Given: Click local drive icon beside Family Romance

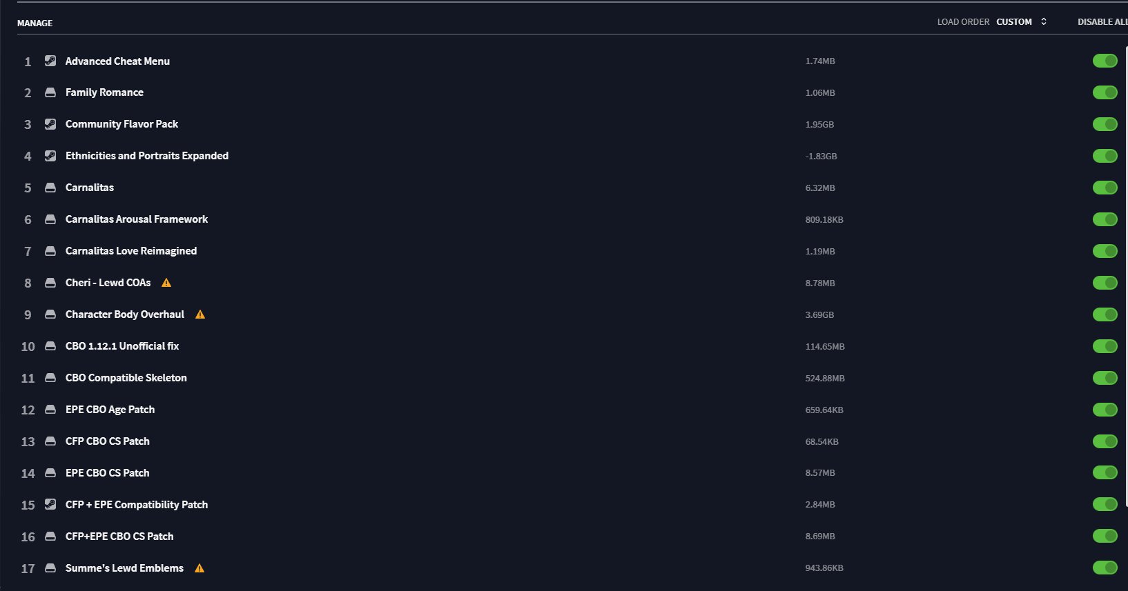Looking at the screenshot, I should coord(50,92).
